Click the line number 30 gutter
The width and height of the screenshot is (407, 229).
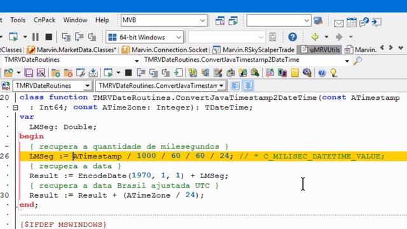(5, 195)
